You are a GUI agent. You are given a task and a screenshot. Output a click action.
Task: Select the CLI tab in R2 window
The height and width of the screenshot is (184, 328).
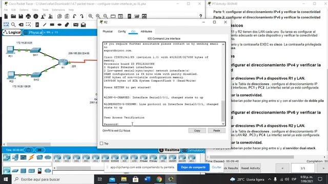pos(133,32)
